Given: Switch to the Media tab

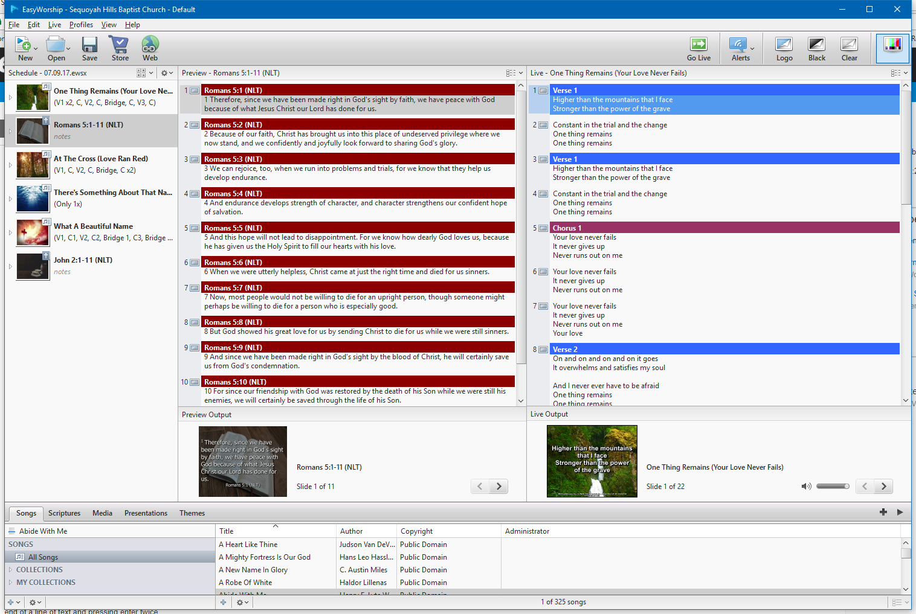Looking at the screenshot, I should click(102, 513).
